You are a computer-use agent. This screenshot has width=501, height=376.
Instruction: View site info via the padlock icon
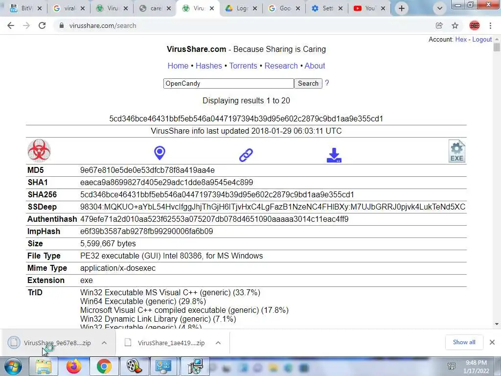pyautogui.click(x=61, y=25)
